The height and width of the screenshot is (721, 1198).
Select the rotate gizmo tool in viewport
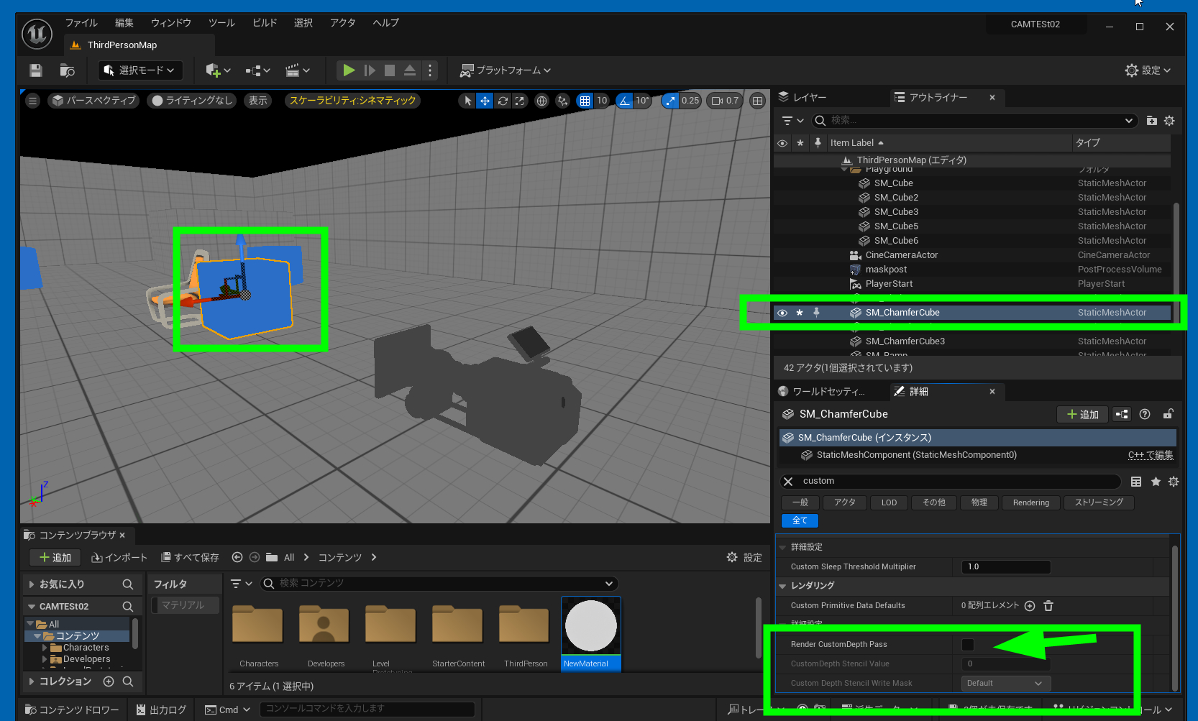(x=503, y=101)
